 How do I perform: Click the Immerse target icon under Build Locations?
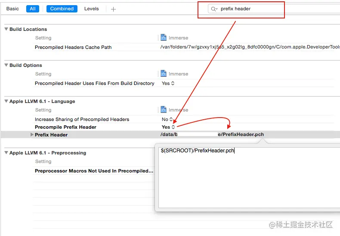164,37
